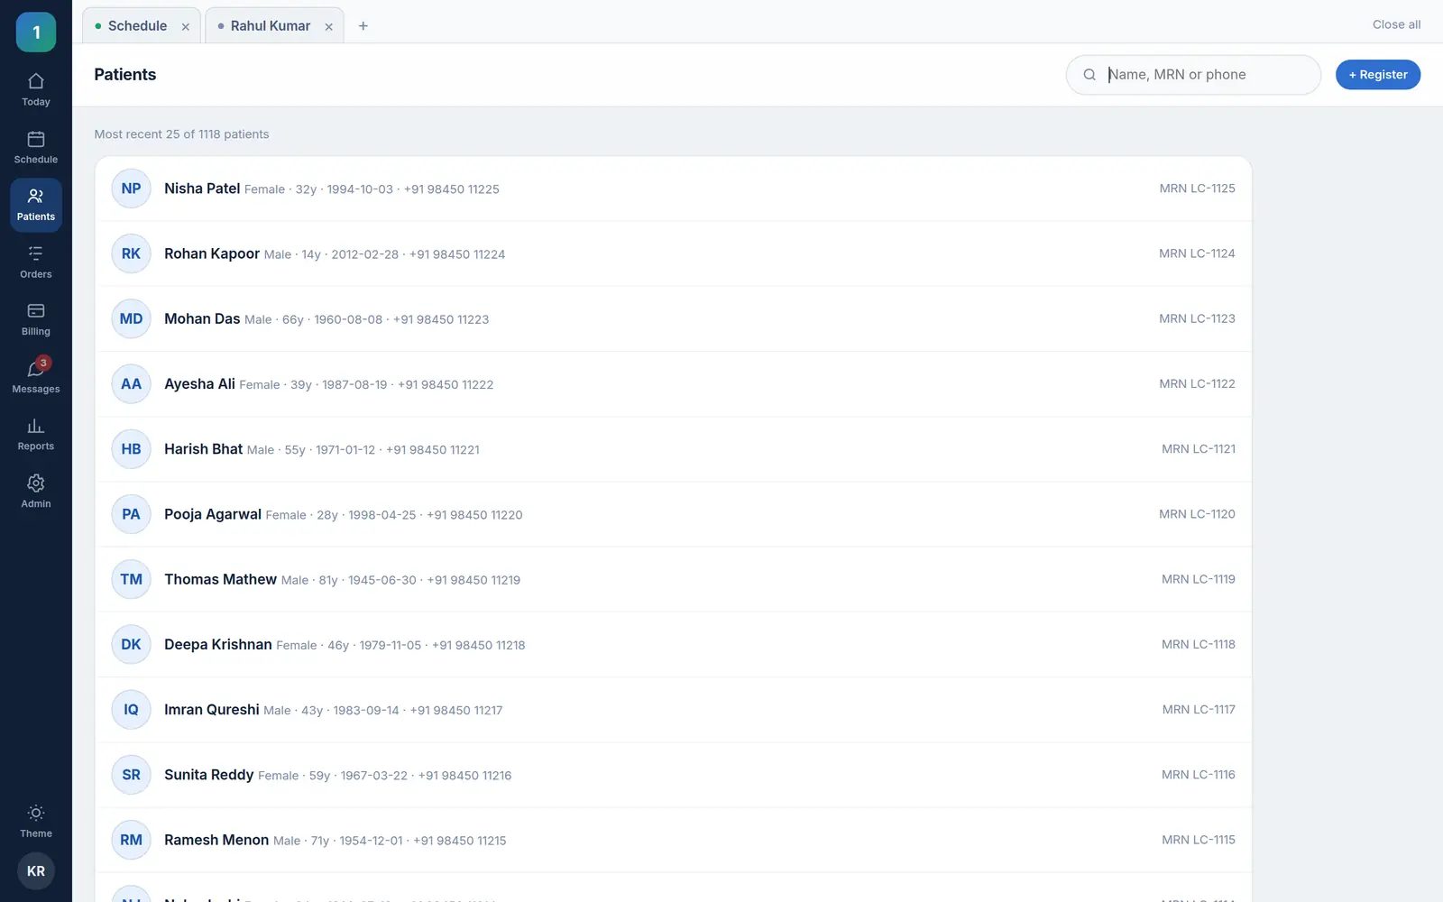
Task: Open Billing from the sidebar
Action: pyautogui.click(x=36, y=320)
